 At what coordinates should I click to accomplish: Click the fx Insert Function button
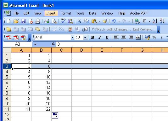click(53, 44)
